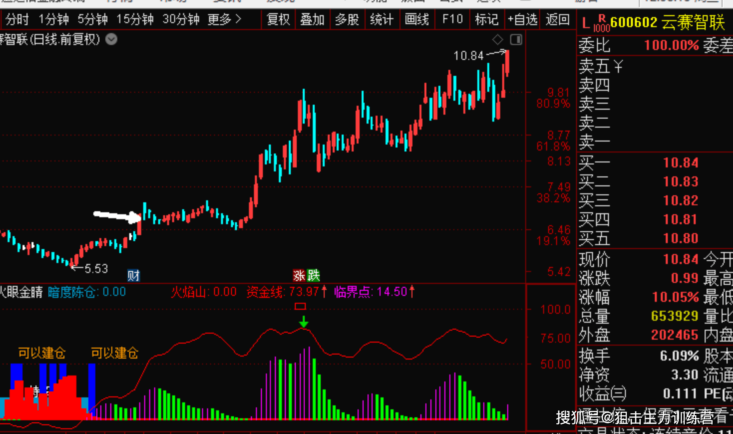This screenshot has height=434, width=733.
Task: Open the 复权 adjustment option
Action: point(278,19)
